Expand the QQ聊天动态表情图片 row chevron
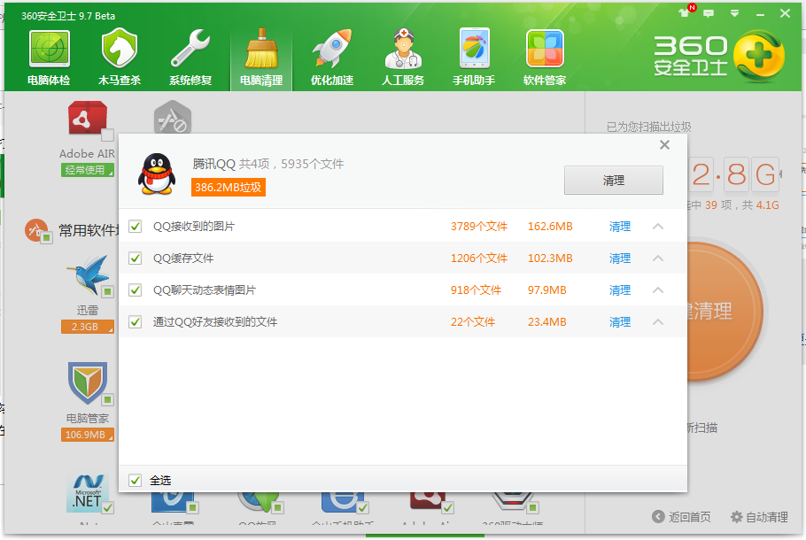 click(658, 289)
